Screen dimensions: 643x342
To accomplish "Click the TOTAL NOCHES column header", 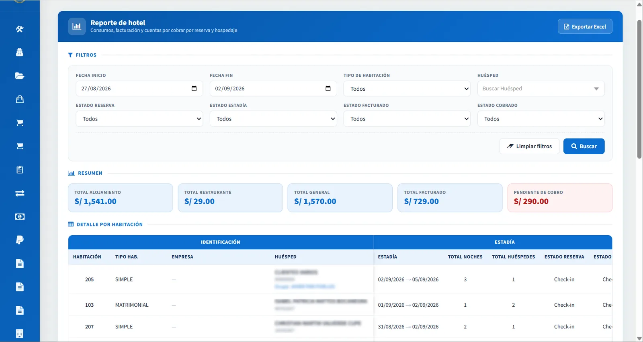I will click(465, 257).
